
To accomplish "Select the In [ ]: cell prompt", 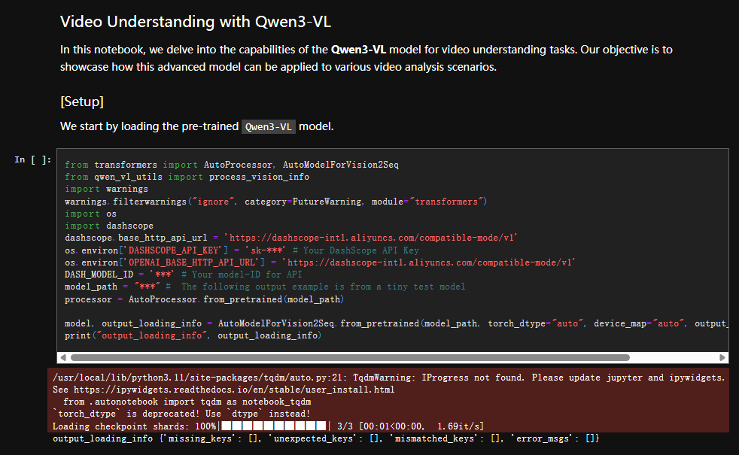I will click(33, 159).
